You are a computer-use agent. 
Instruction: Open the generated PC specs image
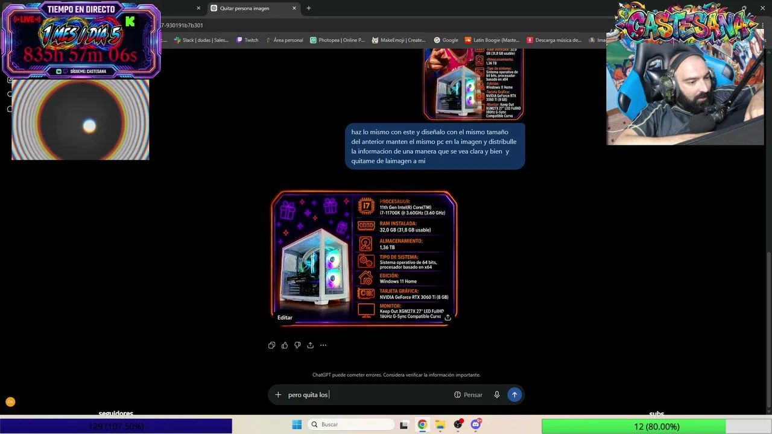click(364, 258)
